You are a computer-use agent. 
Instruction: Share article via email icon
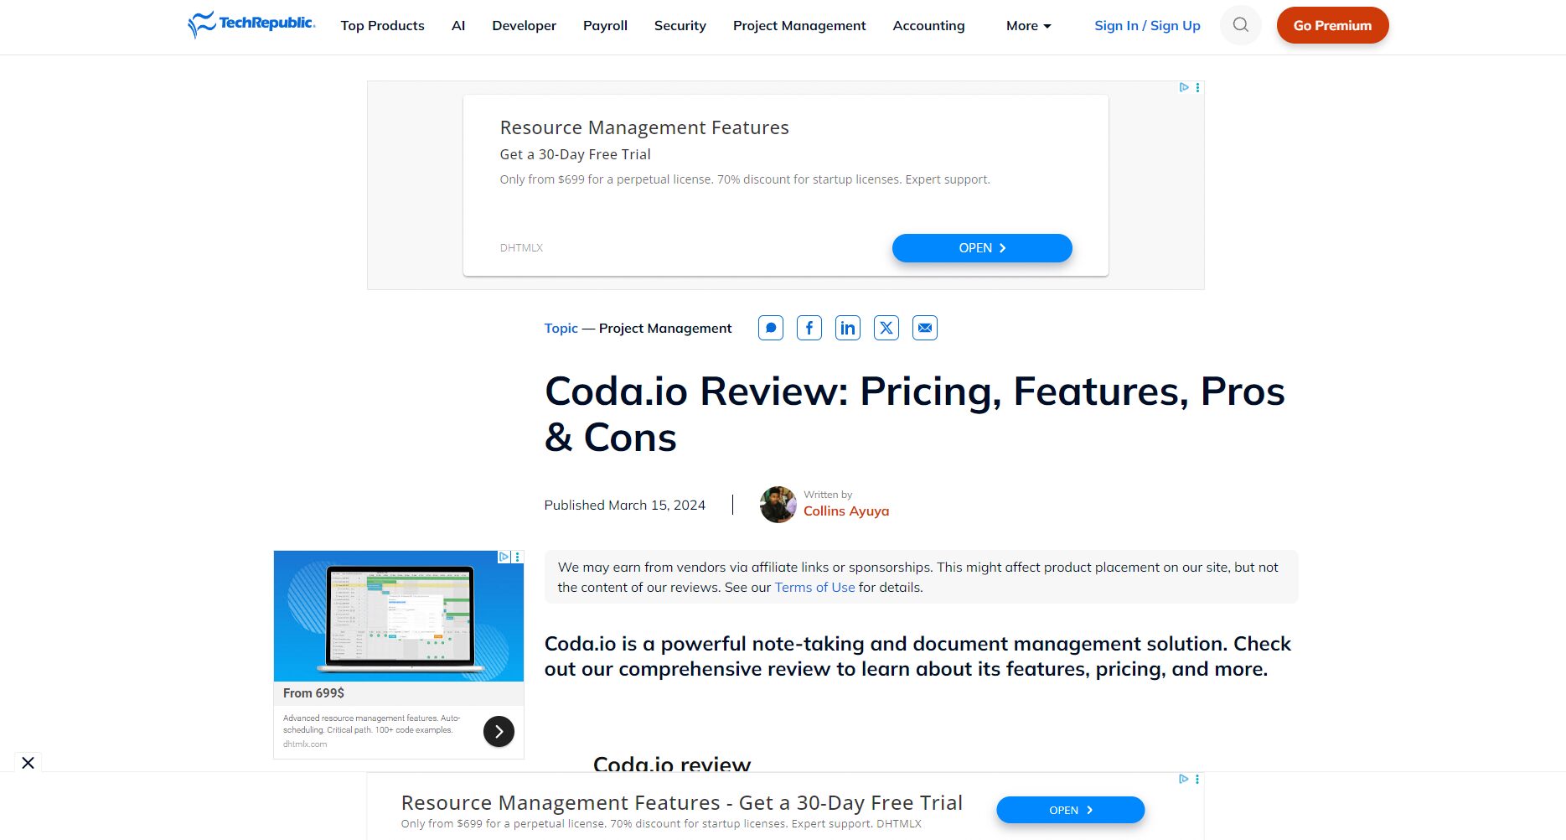(924, 328)
